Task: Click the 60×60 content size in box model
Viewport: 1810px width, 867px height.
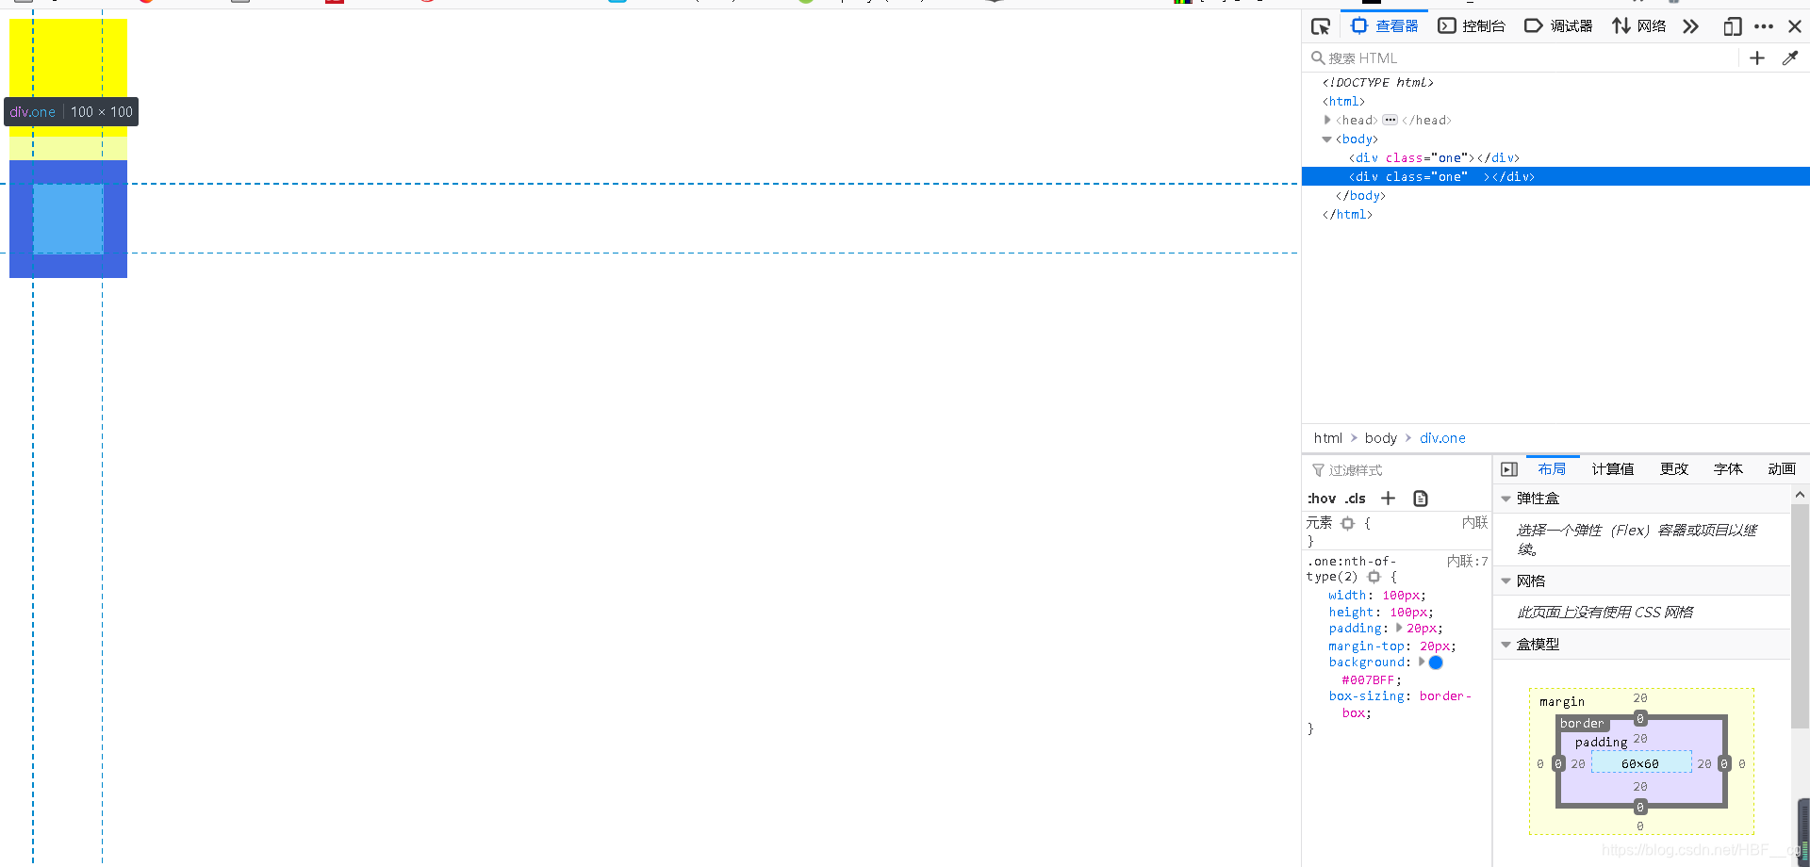Action: click(x=1640, y=764)
